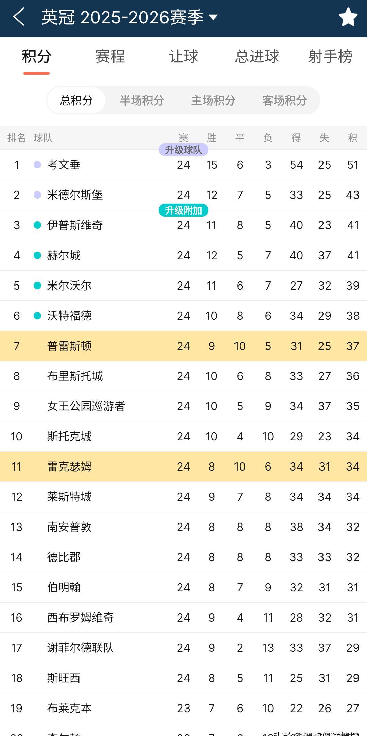This screenshot has height=736, width=367.
Task: Tap the 升级球队 badge
Action: click(x=183, y=150)
